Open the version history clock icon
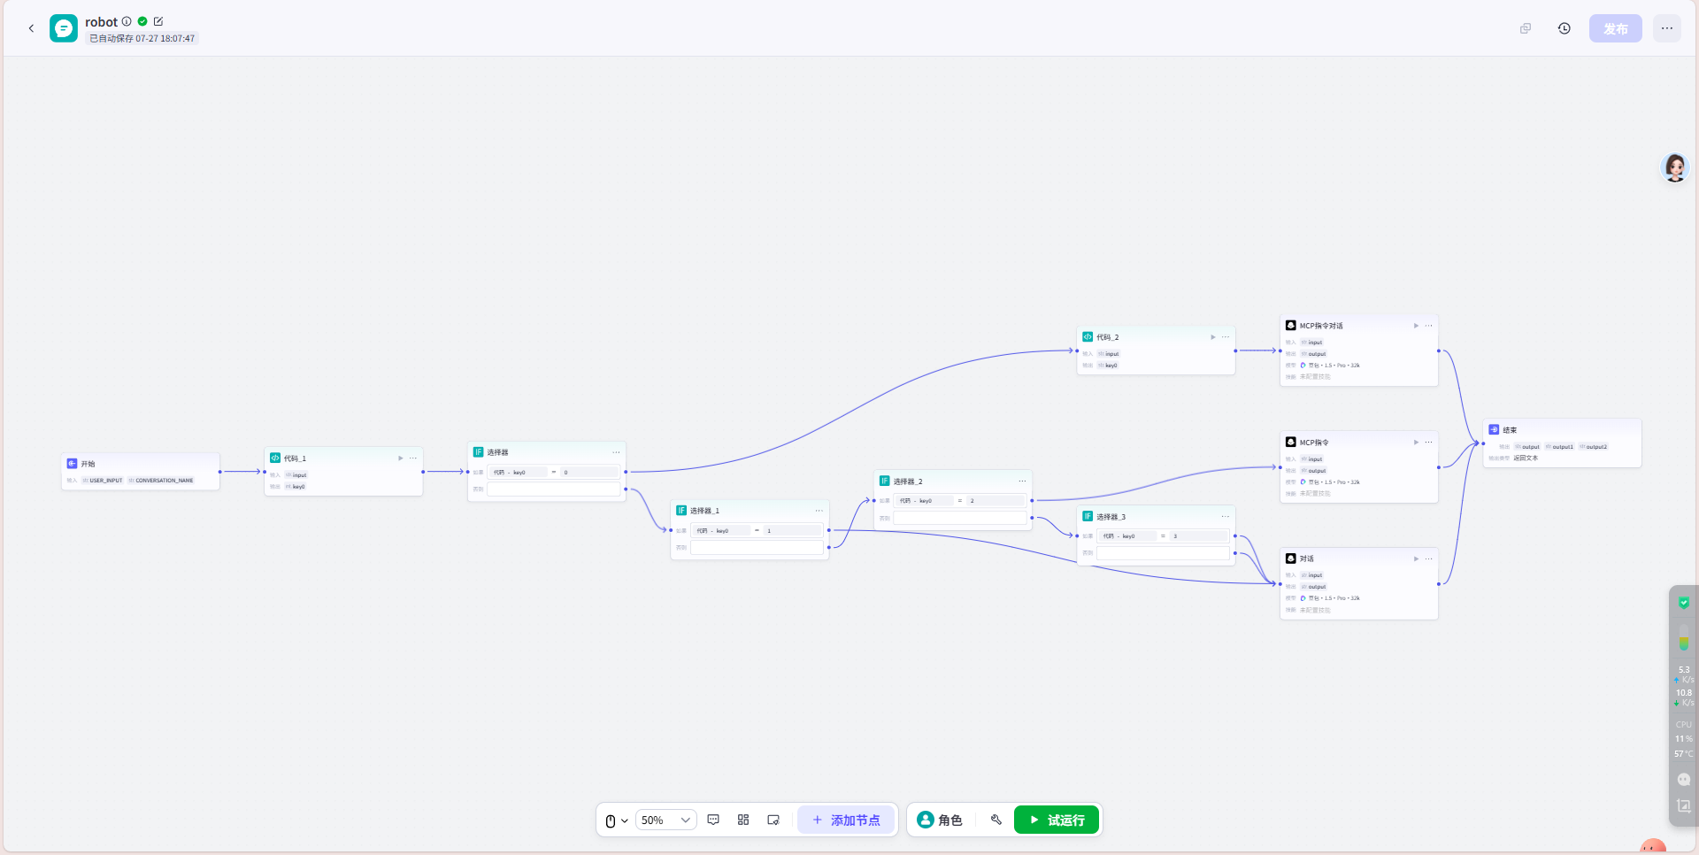The width and height of the screenshot is (1699, 855). coord(1564,28)
